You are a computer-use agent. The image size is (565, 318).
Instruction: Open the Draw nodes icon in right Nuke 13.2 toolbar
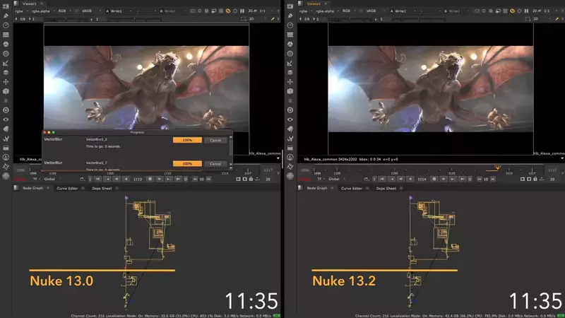pyautogui.click(x=290, y=16)
